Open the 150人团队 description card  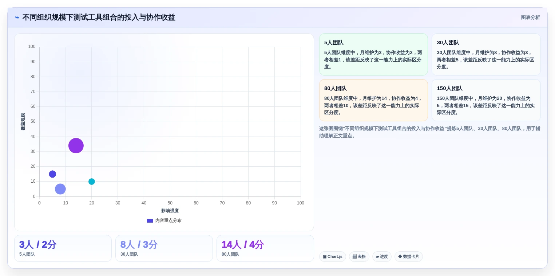tap(486, 100)
